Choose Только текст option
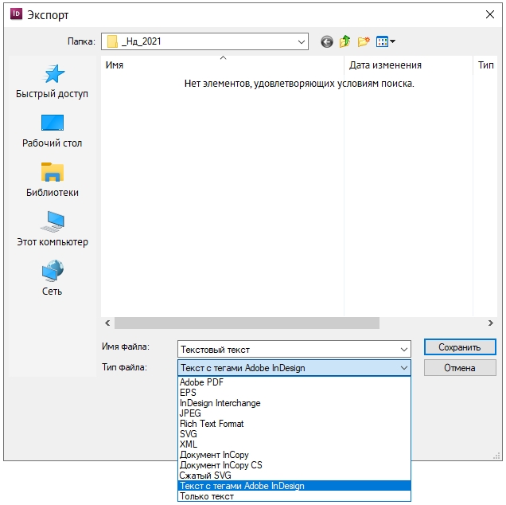Image resolution: width=506 pixels, height=505 pixels. pos(294,496)
